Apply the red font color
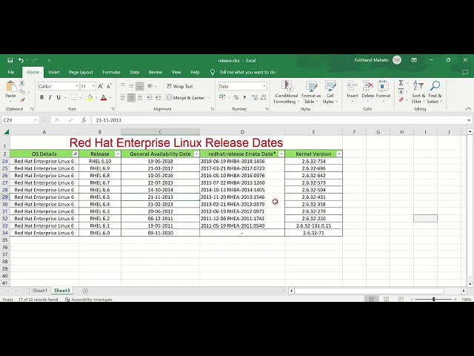 [x=104, y=97]
